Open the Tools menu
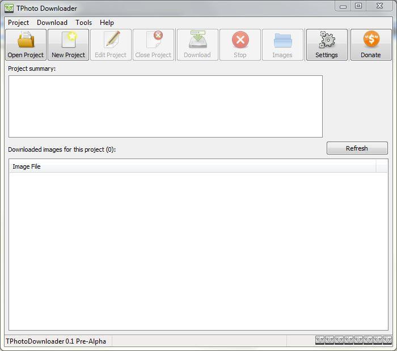397x351 pixels. click(x=83, y=23)
